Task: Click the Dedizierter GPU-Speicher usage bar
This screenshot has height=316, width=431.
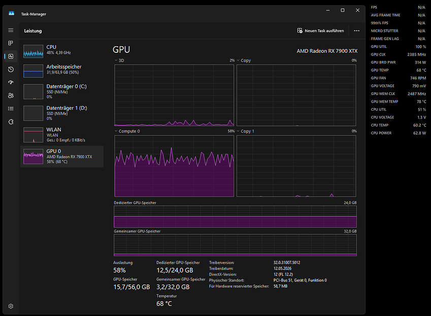Action: pos(235,216)
